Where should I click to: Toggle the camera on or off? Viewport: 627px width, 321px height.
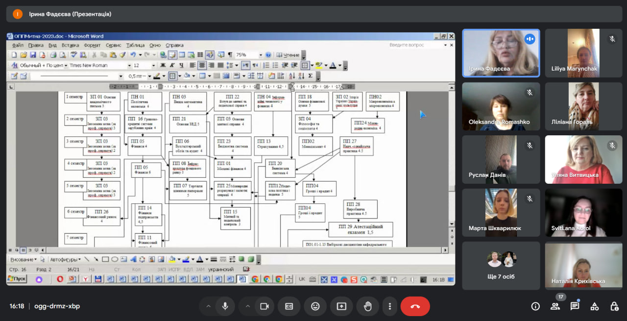(265, 306)
